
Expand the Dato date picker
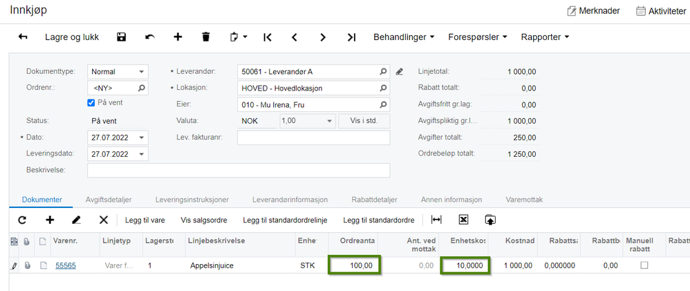(x=141, y=138)
